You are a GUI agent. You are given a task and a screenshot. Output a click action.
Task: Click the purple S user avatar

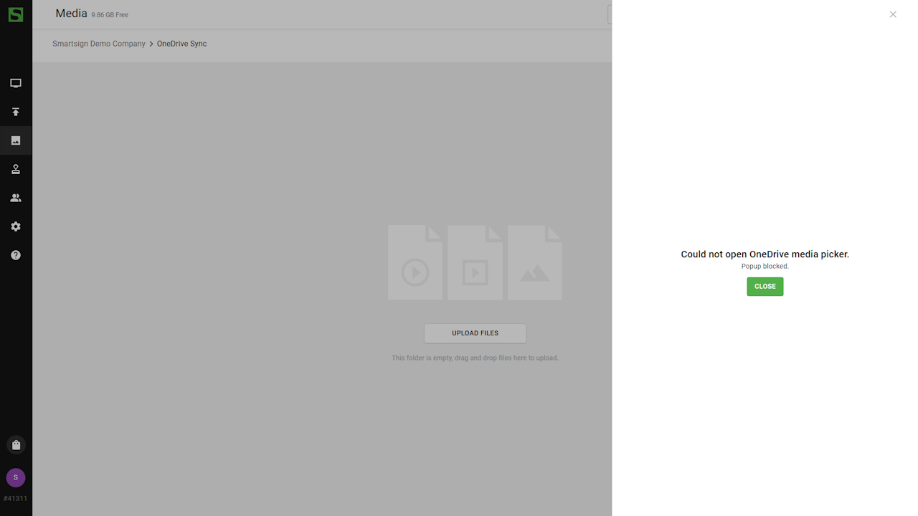coord(16,478)
